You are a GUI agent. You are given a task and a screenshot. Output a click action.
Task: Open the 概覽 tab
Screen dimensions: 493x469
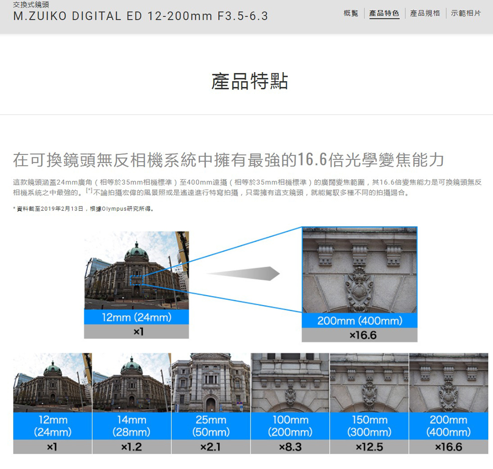pyautogui.click(x=351, y=13)
